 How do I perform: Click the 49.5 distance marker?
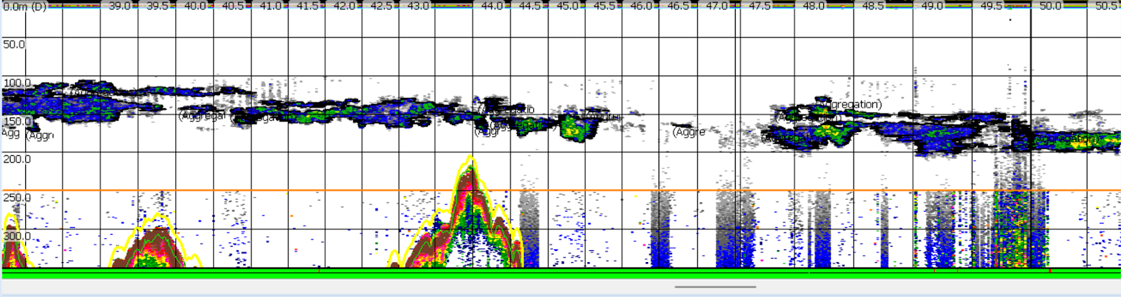coord(991,6)
